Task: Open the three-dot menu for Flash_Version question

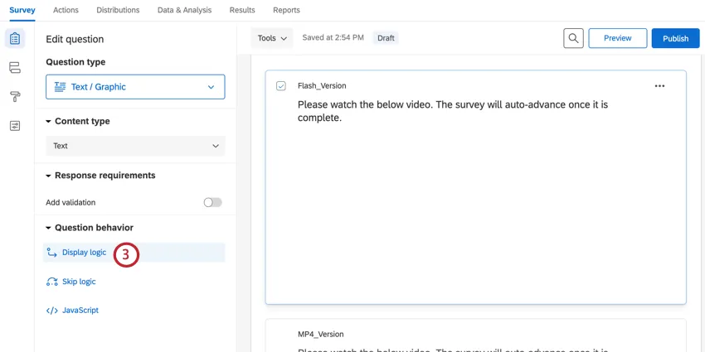Action: [659, 86]
